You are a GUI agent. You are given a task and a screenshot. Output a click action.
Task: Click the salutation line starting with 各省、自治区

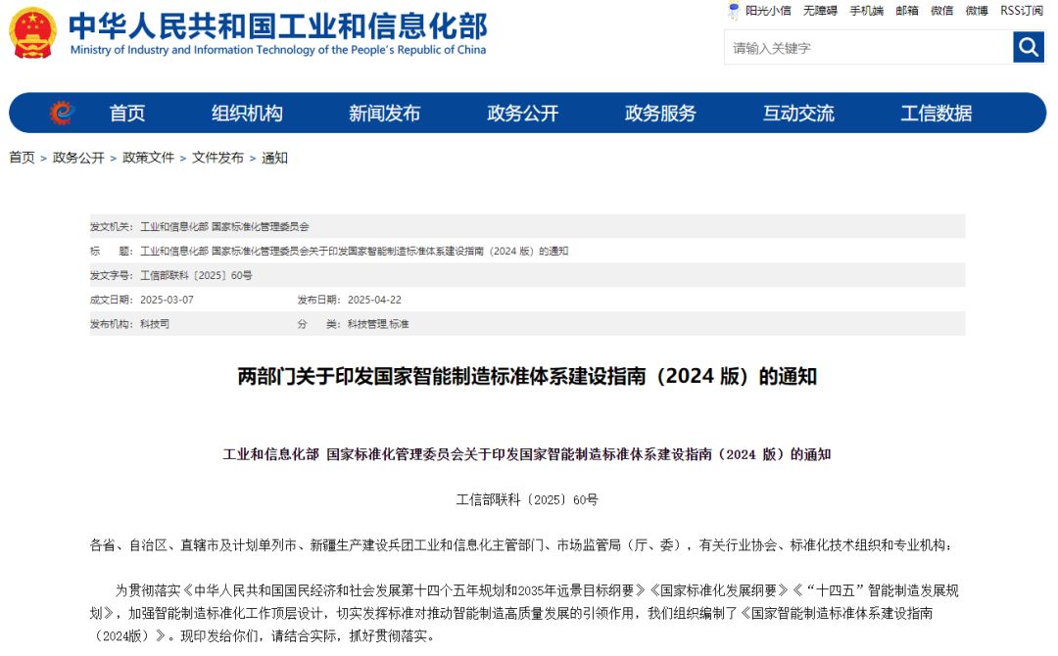coord(521,545)
